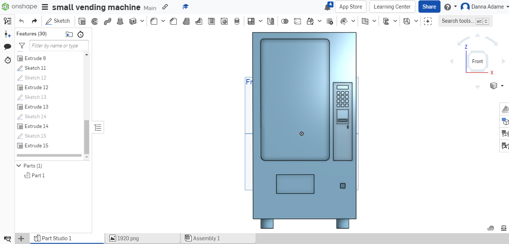Viewport: 509px width, 244px height.
Task: Select the Sweep tool
Action: tap(107, 21)
